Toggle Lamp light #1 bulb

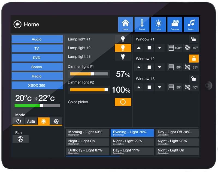point(123,39)
